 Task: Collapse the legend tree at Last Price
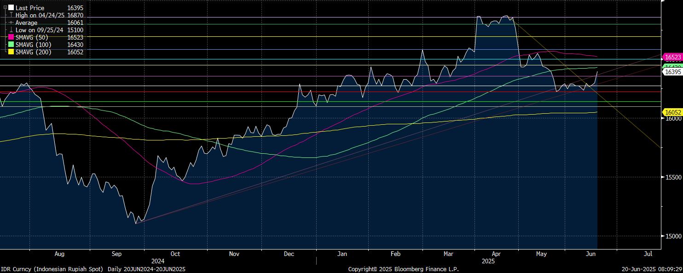coord(5,8)
